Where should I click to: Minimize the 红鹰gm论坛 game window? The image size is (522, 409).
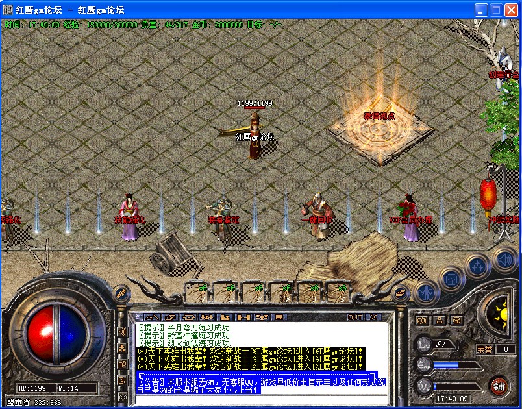click(480, 10)
